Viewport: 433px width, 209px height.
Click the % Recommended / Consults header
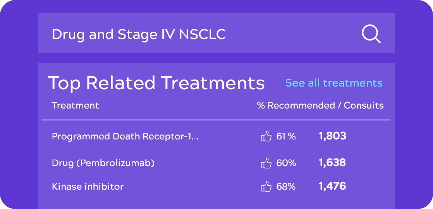(x=320, y=105)
